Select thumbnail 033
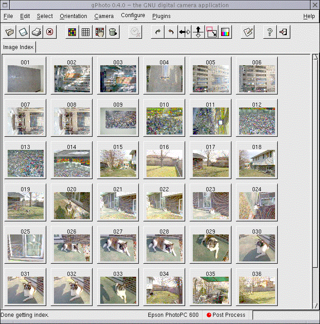Image resolution: width=320 pixels, height=324 pixels. point(118,287)
